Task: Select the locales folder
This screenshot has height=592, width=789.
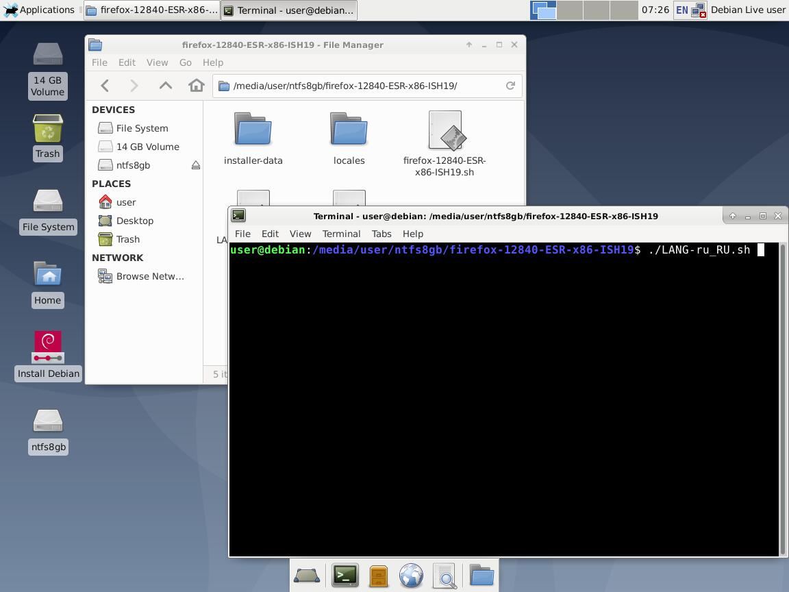Action: pos(349,138)
